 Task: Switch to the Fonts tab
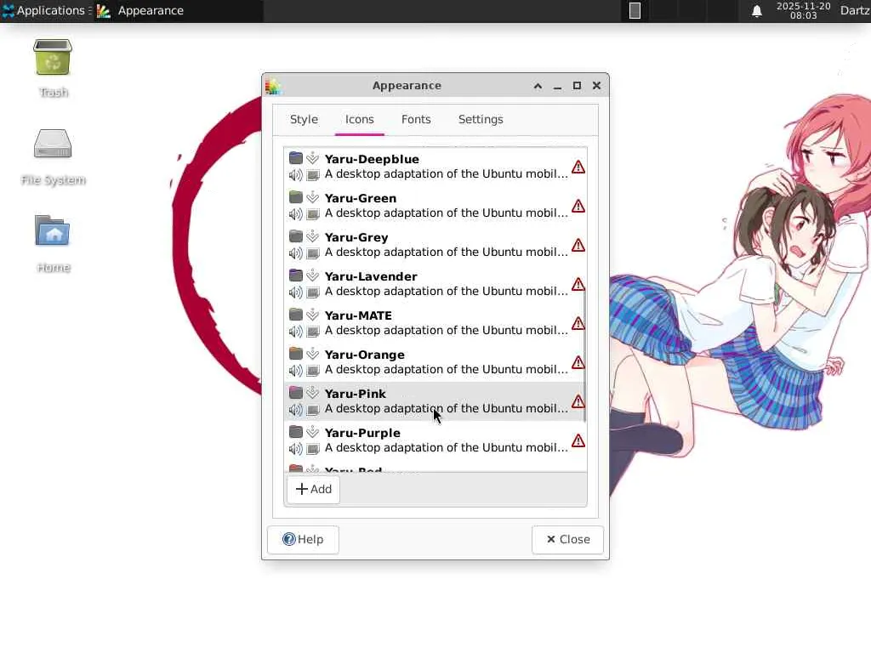pyautogui.click(x=416, y=119)
